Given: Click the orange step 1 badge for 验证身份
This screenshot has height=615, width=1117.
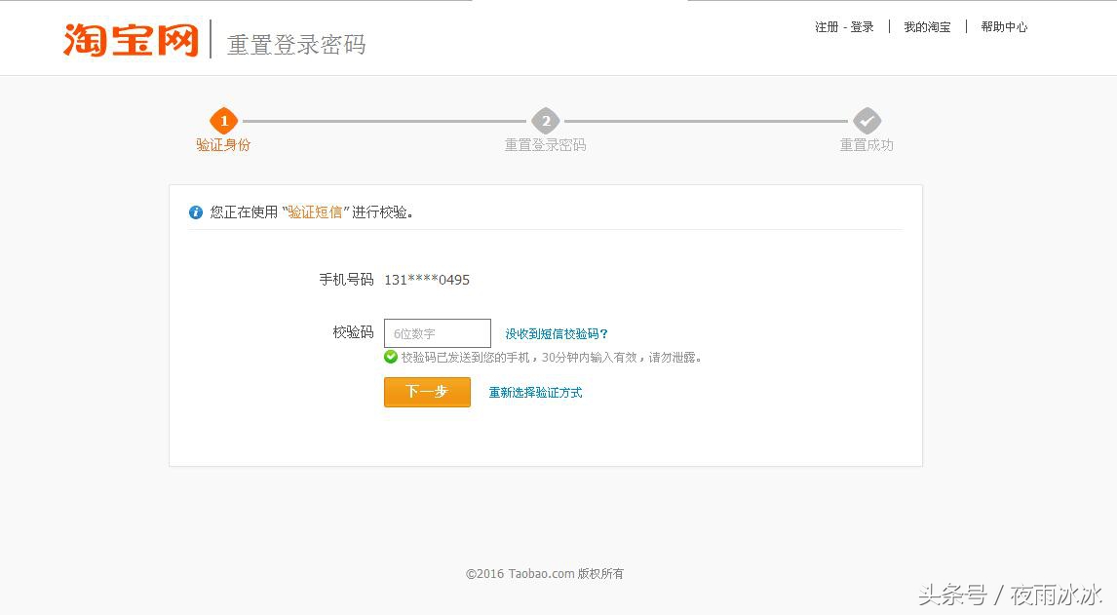Looking at the screenshot, I should pos(223,121).
